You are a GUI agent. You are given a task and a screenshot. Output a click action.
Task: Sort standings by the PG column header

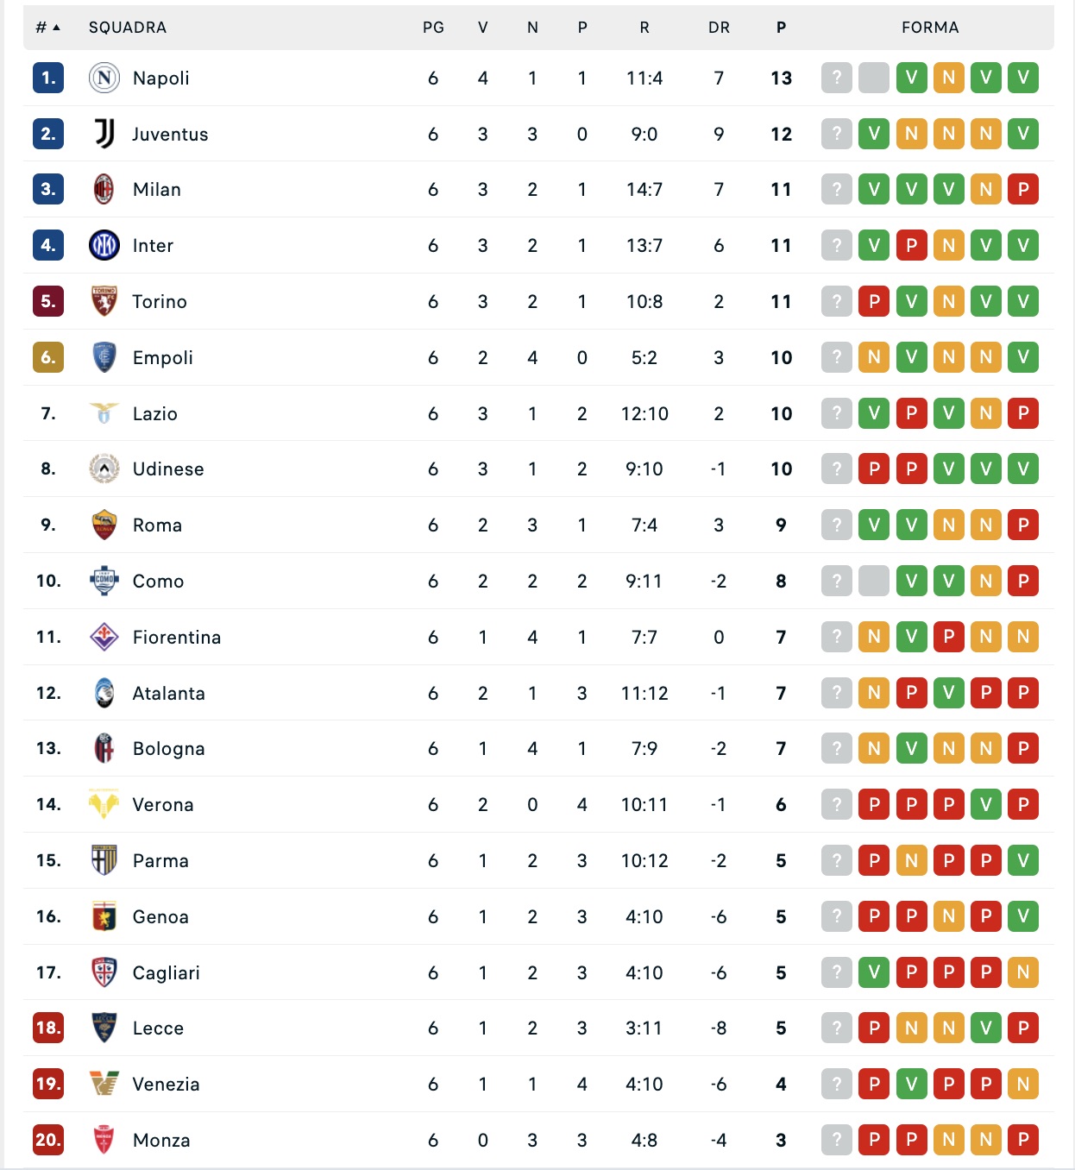click(433, 28)
